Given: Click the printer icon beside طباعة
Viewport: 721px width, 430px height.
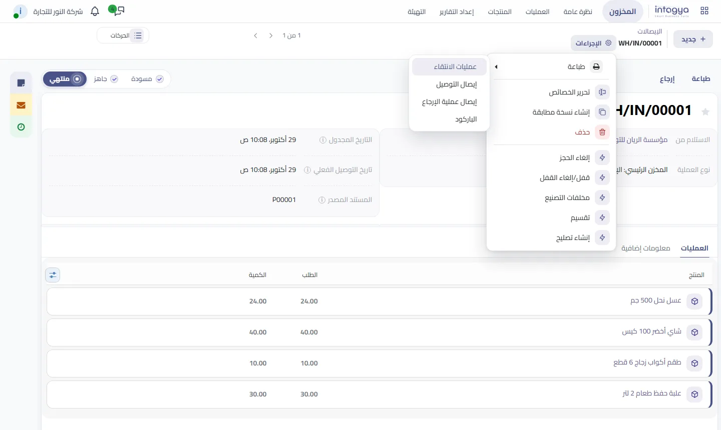Looking at the screenshot, I should click(596, 66).
